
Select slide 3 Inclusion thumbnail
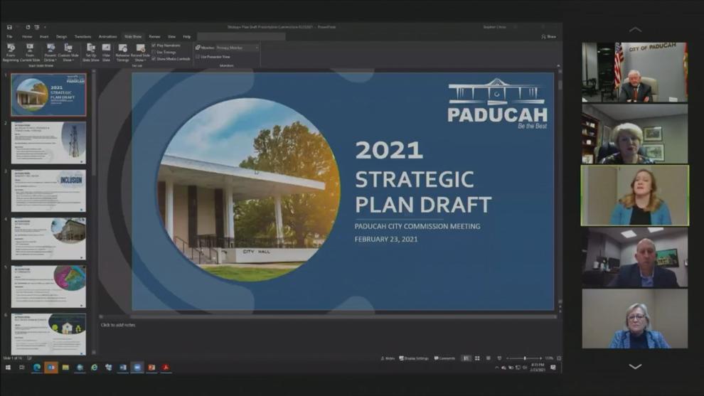pos(48,191)
